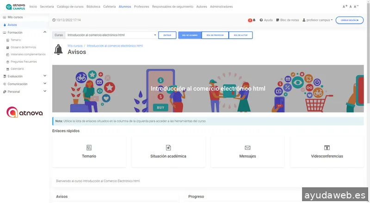Click the Progreso panel heading
The image size is (370, 203).
196,197
